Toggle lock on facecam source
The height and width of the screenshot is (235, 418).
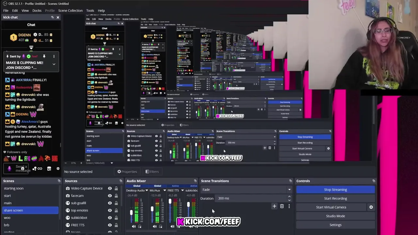tap(116, 196)
